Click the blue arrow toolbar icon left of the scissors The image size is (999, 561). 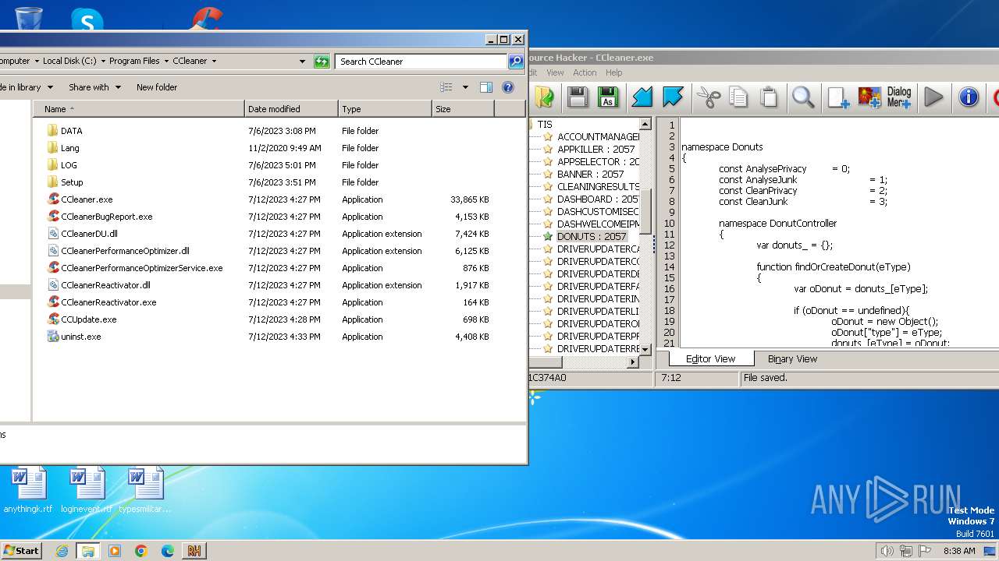673,97
